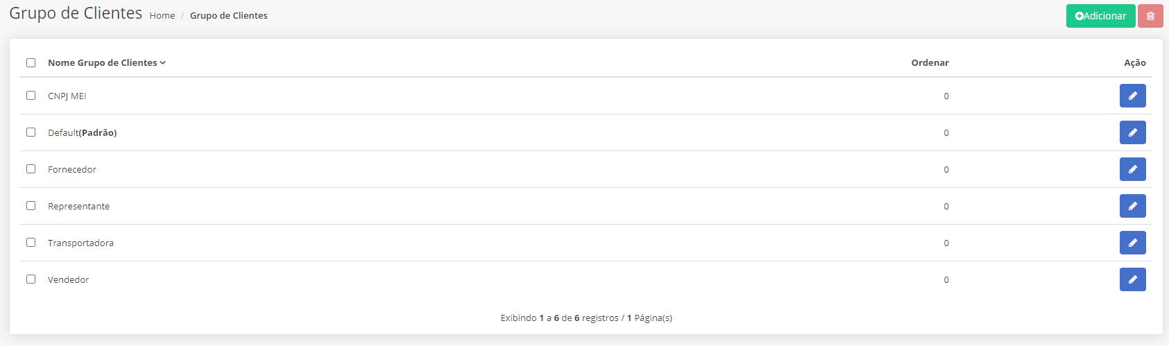Viewport: 1169px width, 346px height.
Task: Click the pencil icon for the Vendedor row
Action: pos(1132,279)
